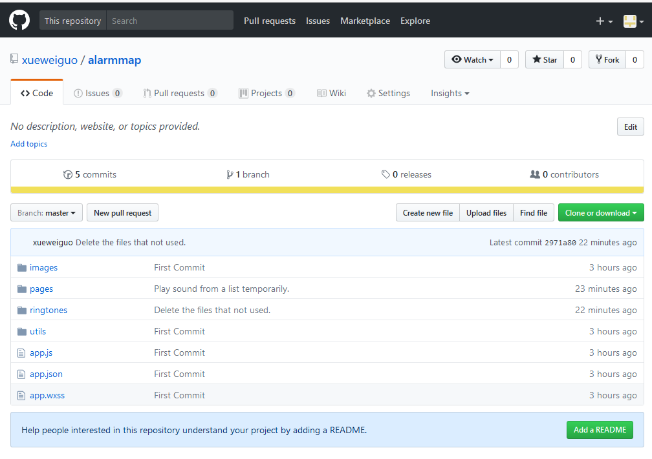Click the utils folder icon
652x459 pixels.
[x=22, y=331]
